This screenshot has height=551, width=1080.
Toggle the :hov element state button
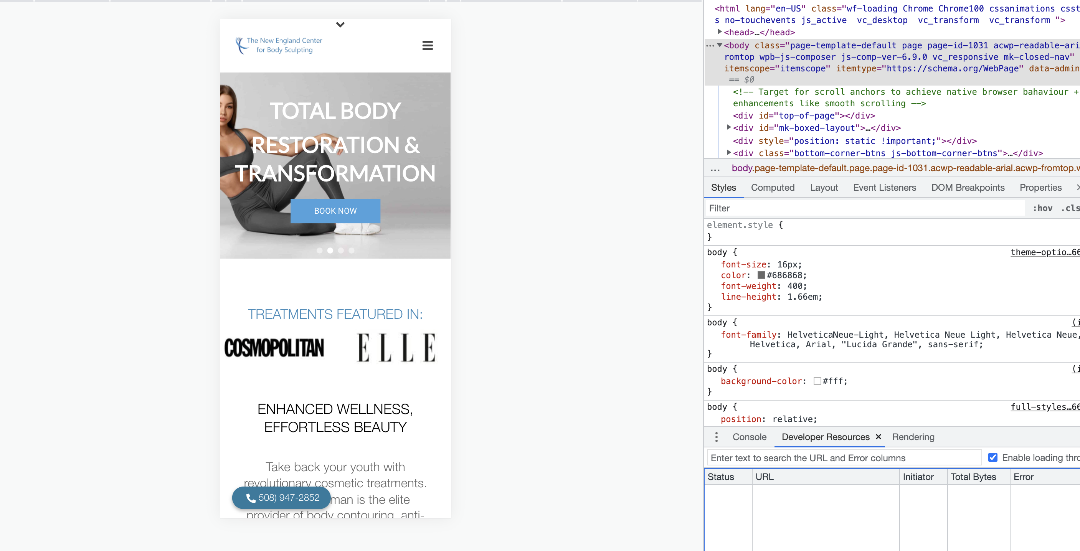point(1042,208)
